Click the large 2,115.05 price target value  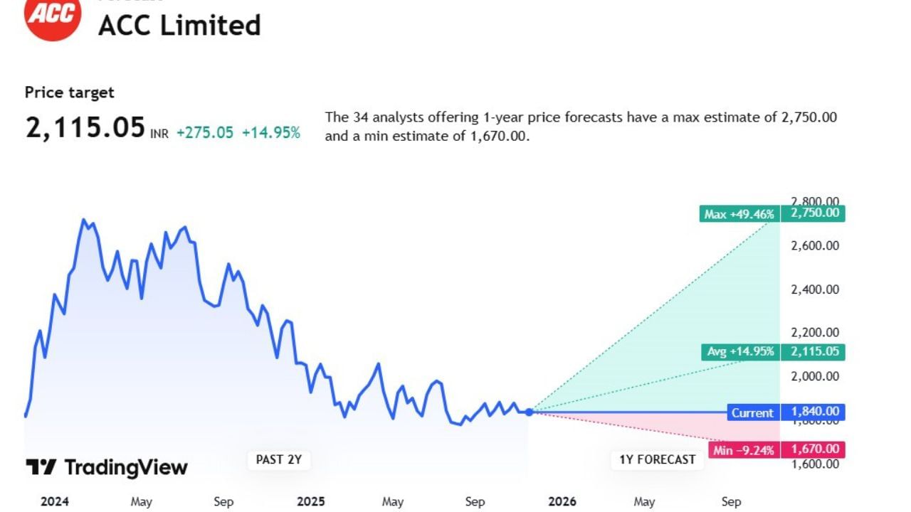point(85,129)
